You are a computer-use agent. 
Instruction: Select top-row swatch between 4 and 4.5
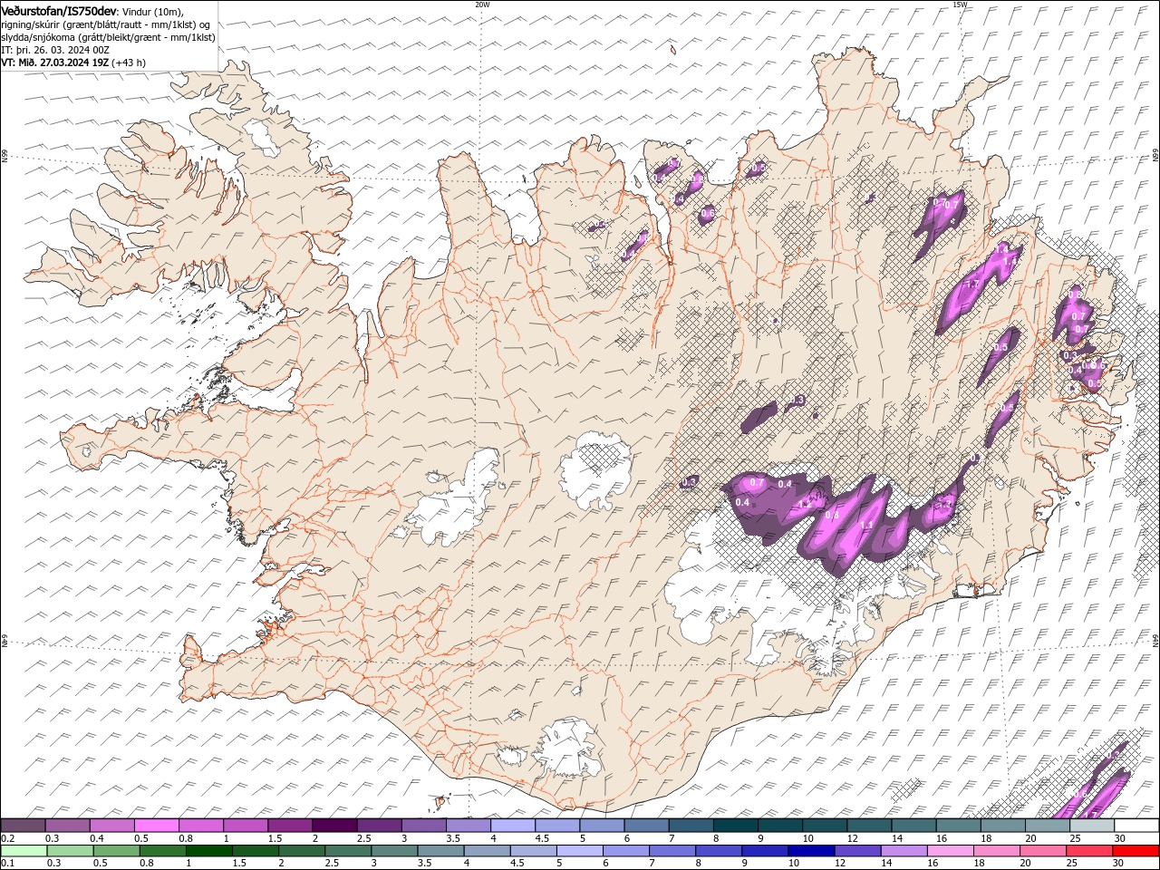[x=512, y=825]
